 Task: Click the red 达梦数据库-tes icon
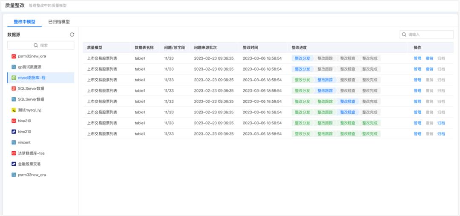(x=14, y=153)
